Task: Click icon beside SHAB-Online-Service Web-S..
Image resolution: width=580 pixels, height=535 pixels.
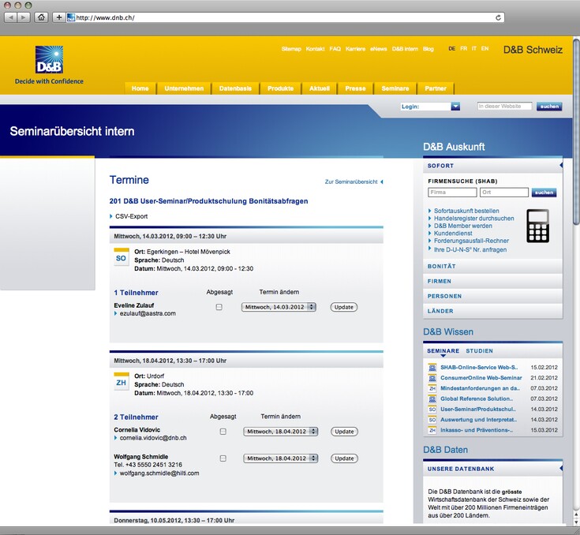Action: 432,368
